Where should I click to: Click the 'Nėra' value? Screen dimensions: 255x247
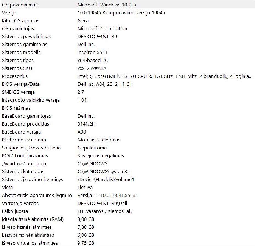click(83, 21)
